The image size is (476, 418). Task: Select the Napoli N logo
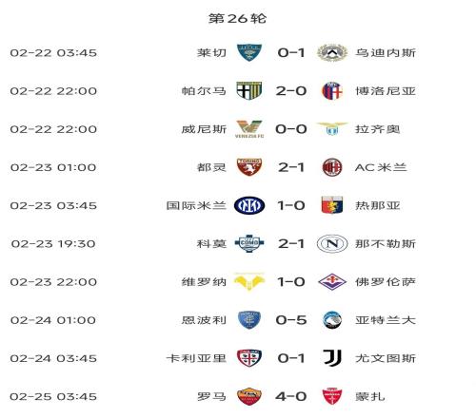[332, 243]
